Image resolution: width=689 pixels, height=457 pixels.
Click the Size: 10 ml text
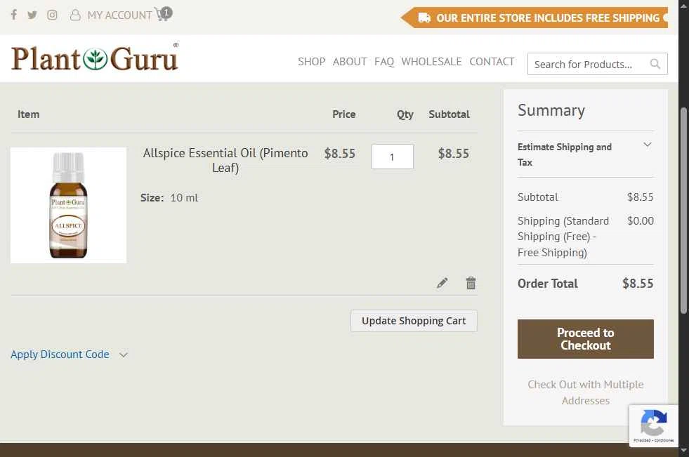[169, 198]
